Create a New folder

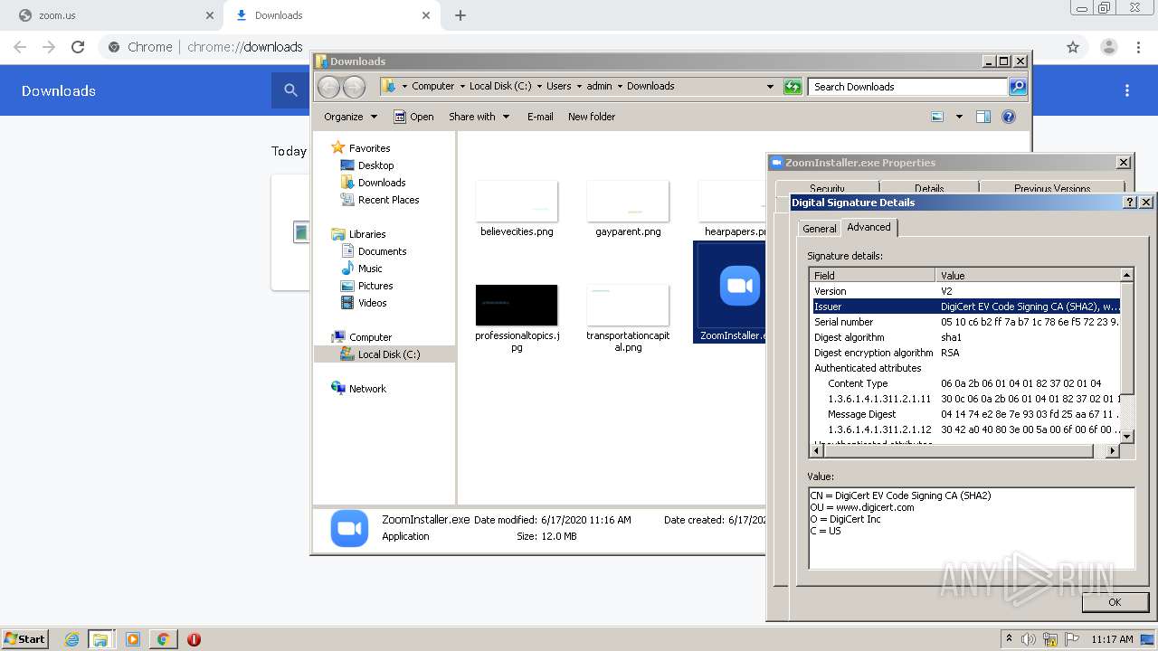tap(592, 117)
